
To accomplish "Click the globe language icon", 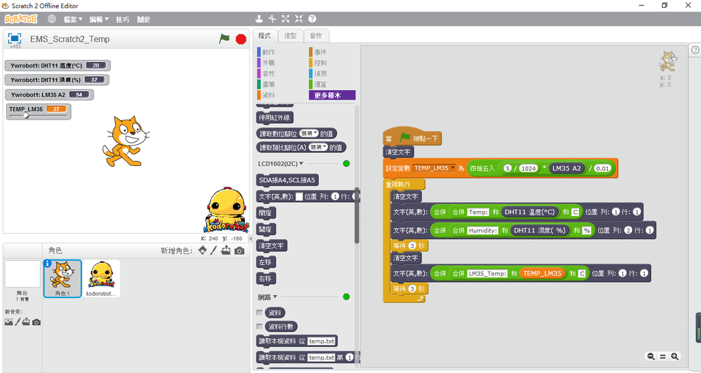I will [x=51, y=19].
